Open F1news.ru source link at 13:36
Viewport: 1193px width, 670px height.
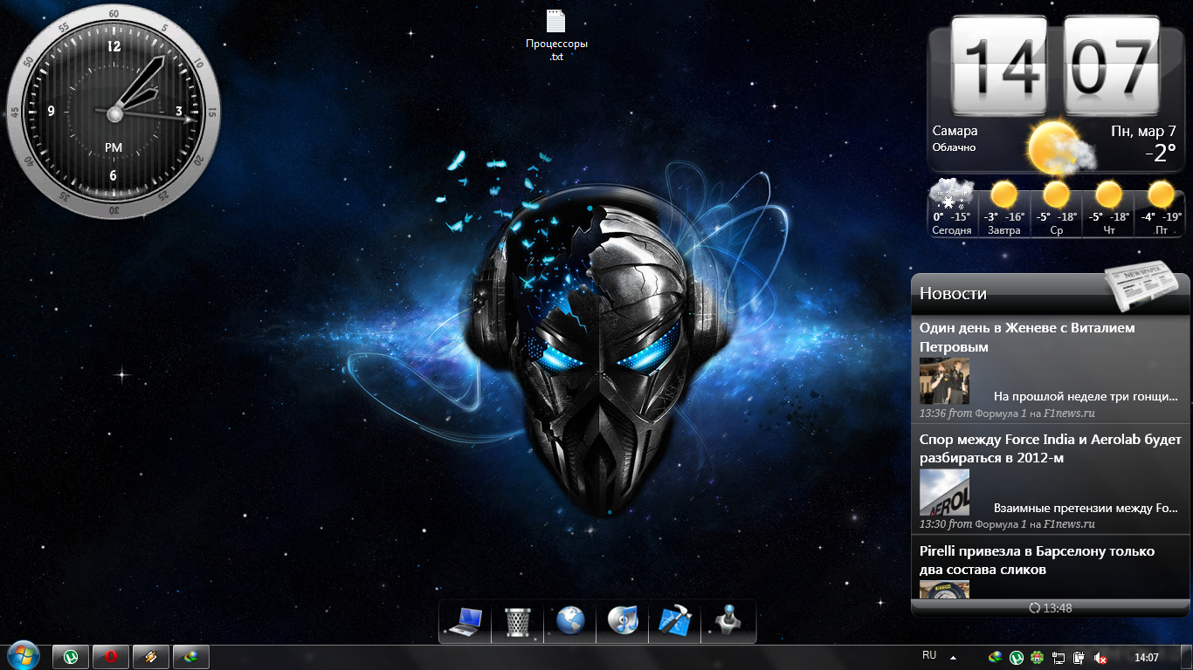click(1069, 414)
